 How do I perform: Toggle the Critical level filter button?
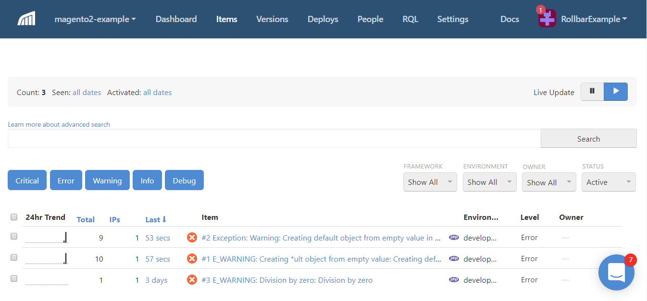coord(27,181)
